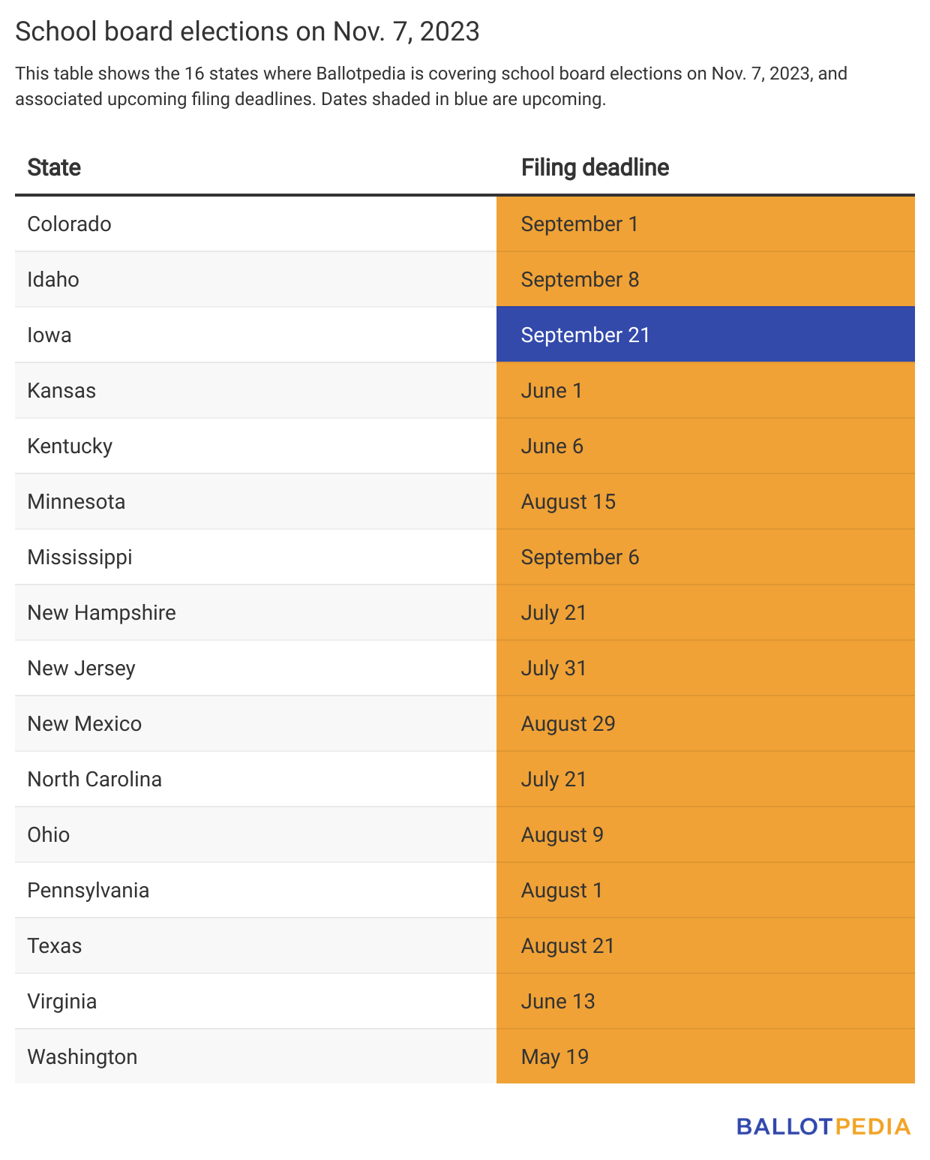Select Ohio's August 9 deadline cell

click(562, 834)
